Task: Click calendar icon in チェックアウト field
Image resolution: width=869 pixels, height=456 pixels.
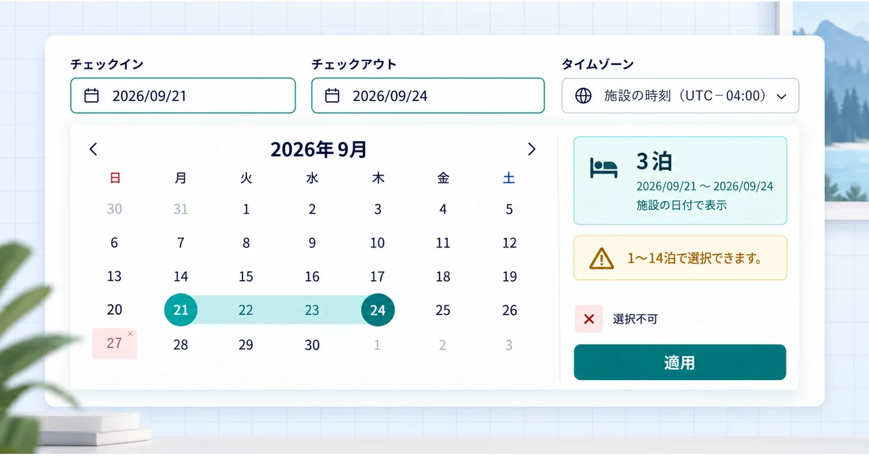Action: pyautogui.click(x=332, y=96)
